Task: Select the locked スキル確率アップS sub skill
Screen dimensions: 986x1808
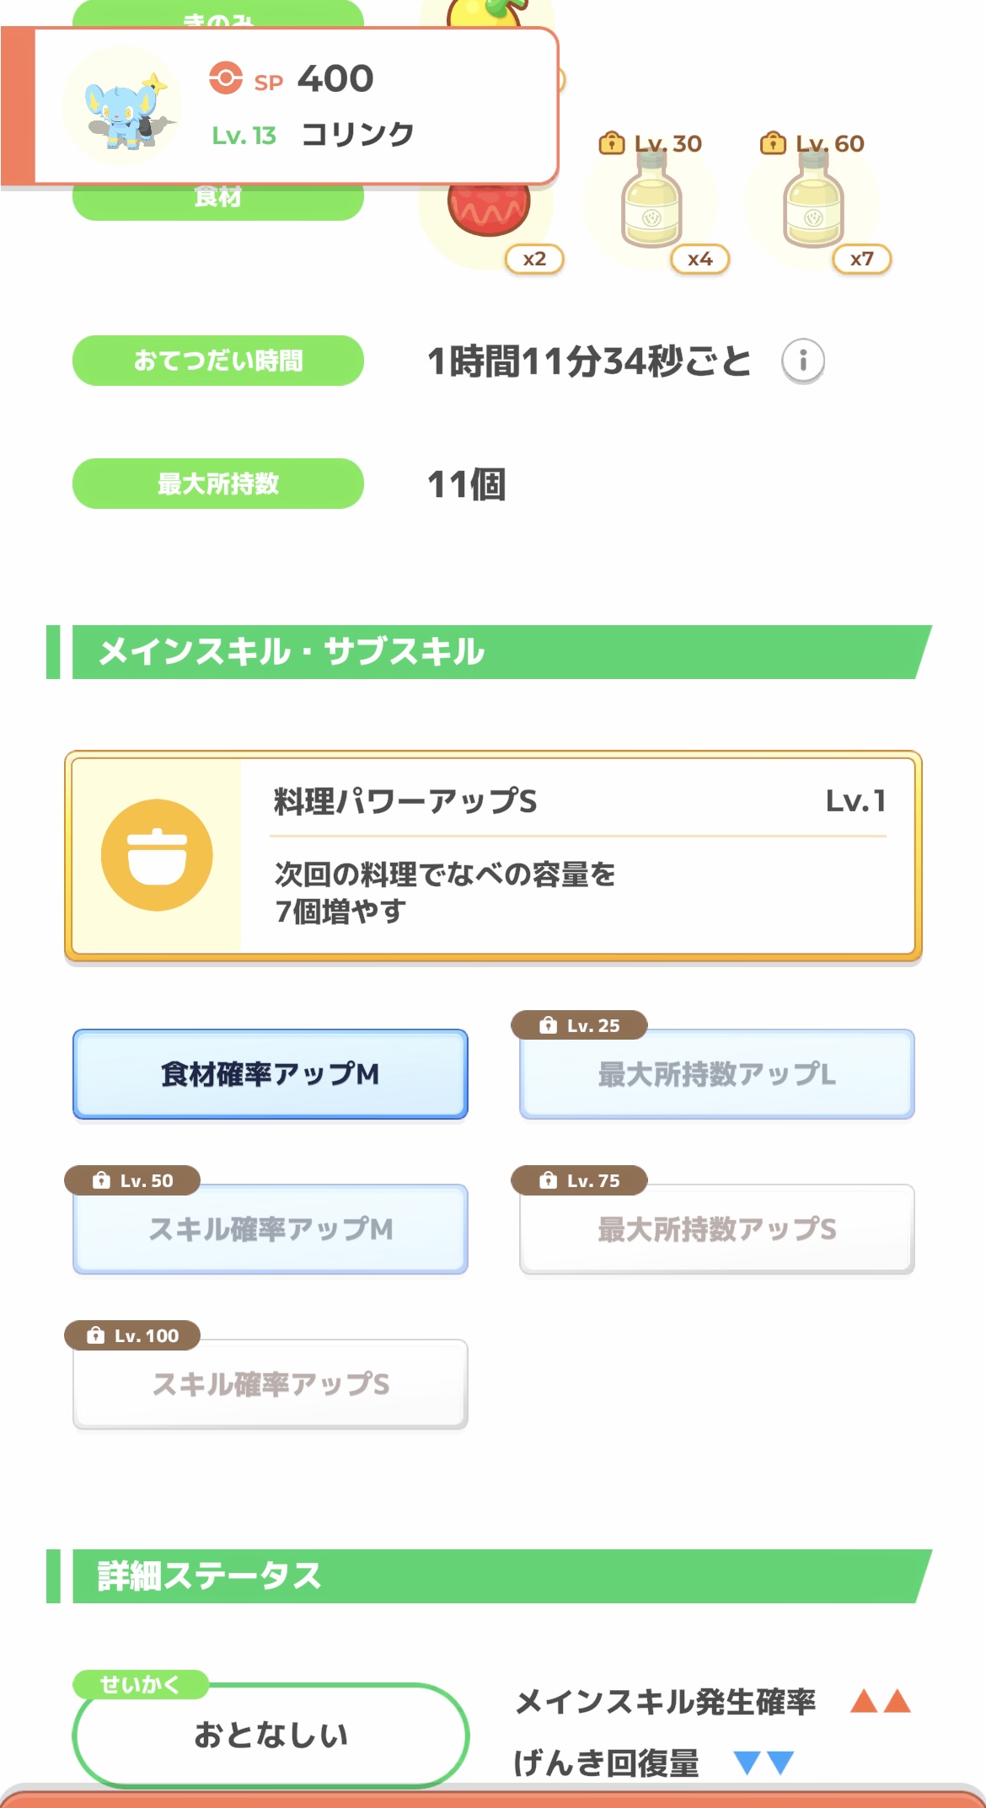Action: click(x=270, y=1384)
